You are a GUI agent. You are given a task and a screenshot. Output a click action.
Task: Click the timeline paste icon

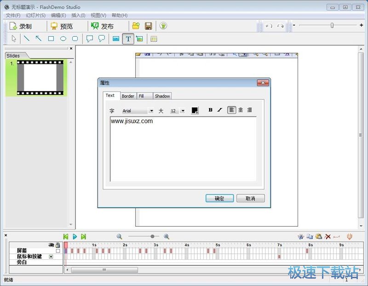319,236
